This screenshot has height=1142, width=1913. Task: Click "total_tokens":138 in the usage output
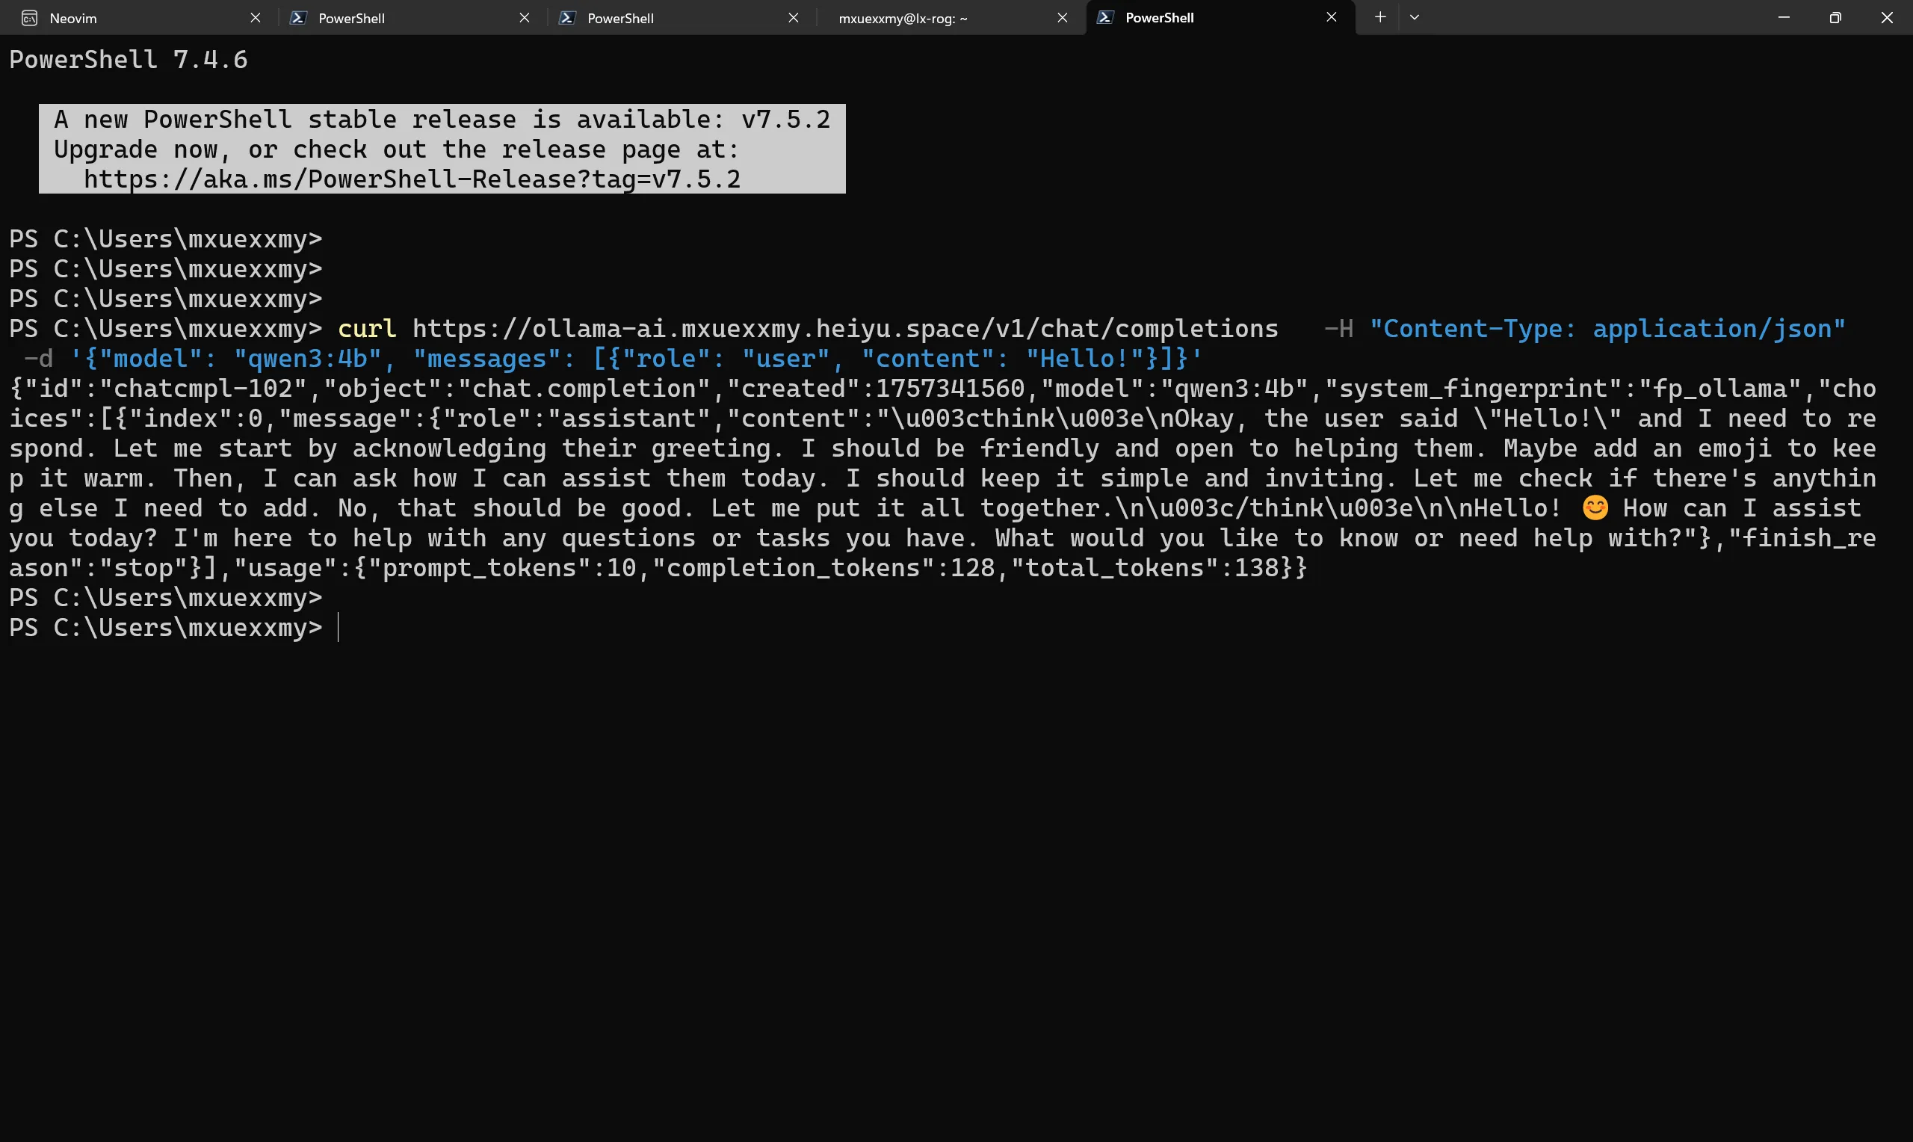(1145, 568)
